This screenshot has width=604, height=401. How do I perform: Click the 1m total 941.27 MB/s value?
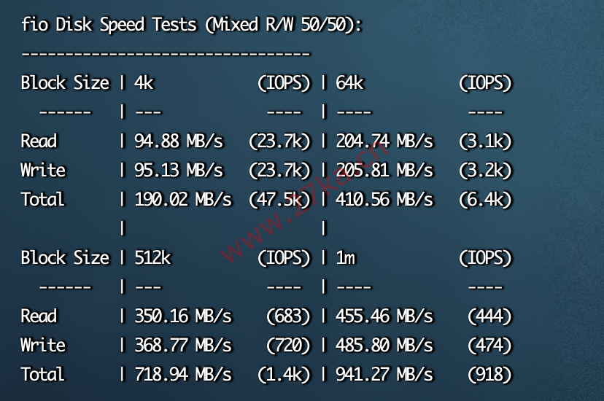(x=384, y=374)
